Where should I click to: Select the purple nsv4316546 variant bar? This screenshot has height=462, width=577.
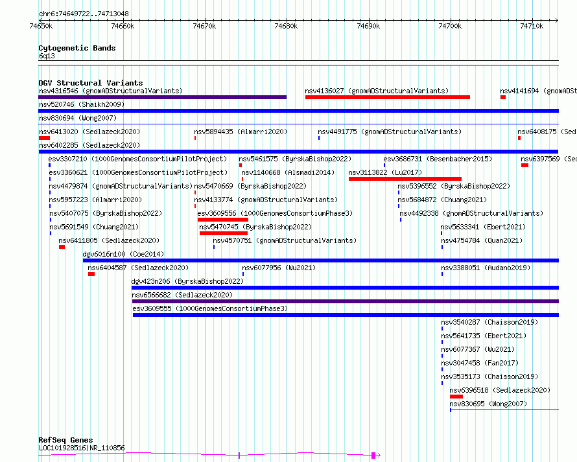(x=162, y=97)
